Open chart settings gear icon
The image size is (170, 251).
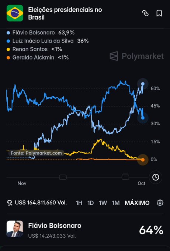(x=160, y=203)
